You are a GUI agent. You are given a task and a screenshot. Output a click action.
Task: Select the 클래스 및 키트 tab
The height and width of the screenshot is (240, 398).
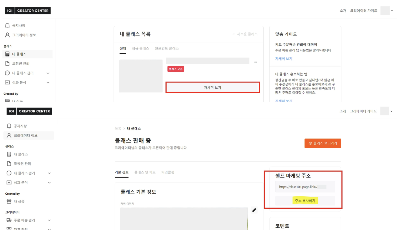145,172
